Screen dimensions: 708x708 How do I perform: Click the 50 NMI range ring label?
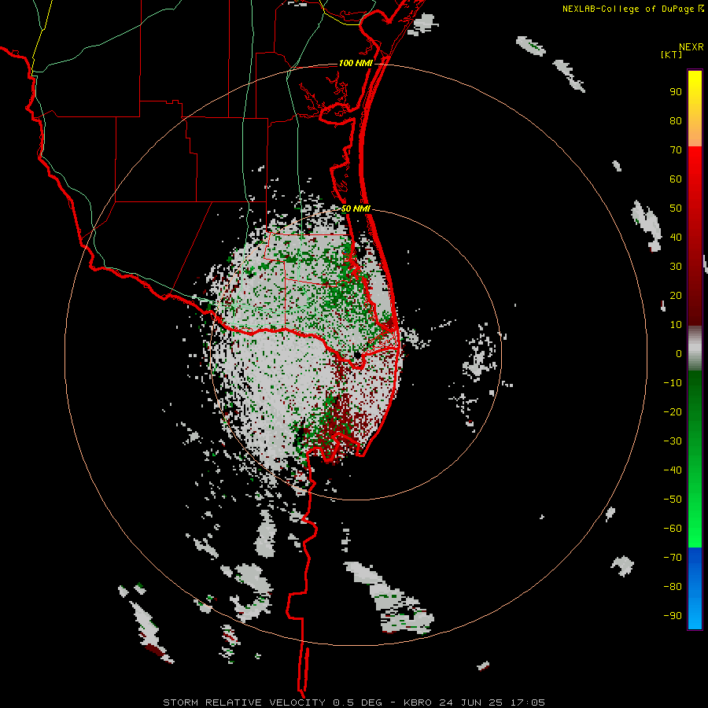[x=356, y=208]
